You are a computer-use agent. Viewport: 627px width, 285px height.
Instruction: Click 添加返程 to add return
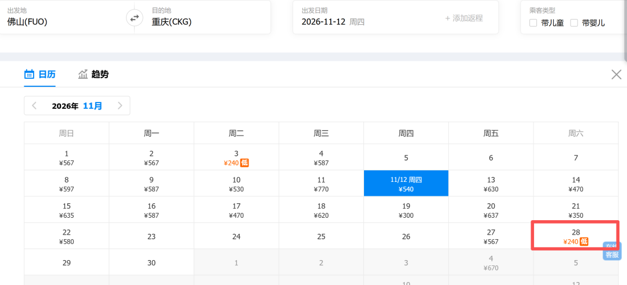coord(464,19)
